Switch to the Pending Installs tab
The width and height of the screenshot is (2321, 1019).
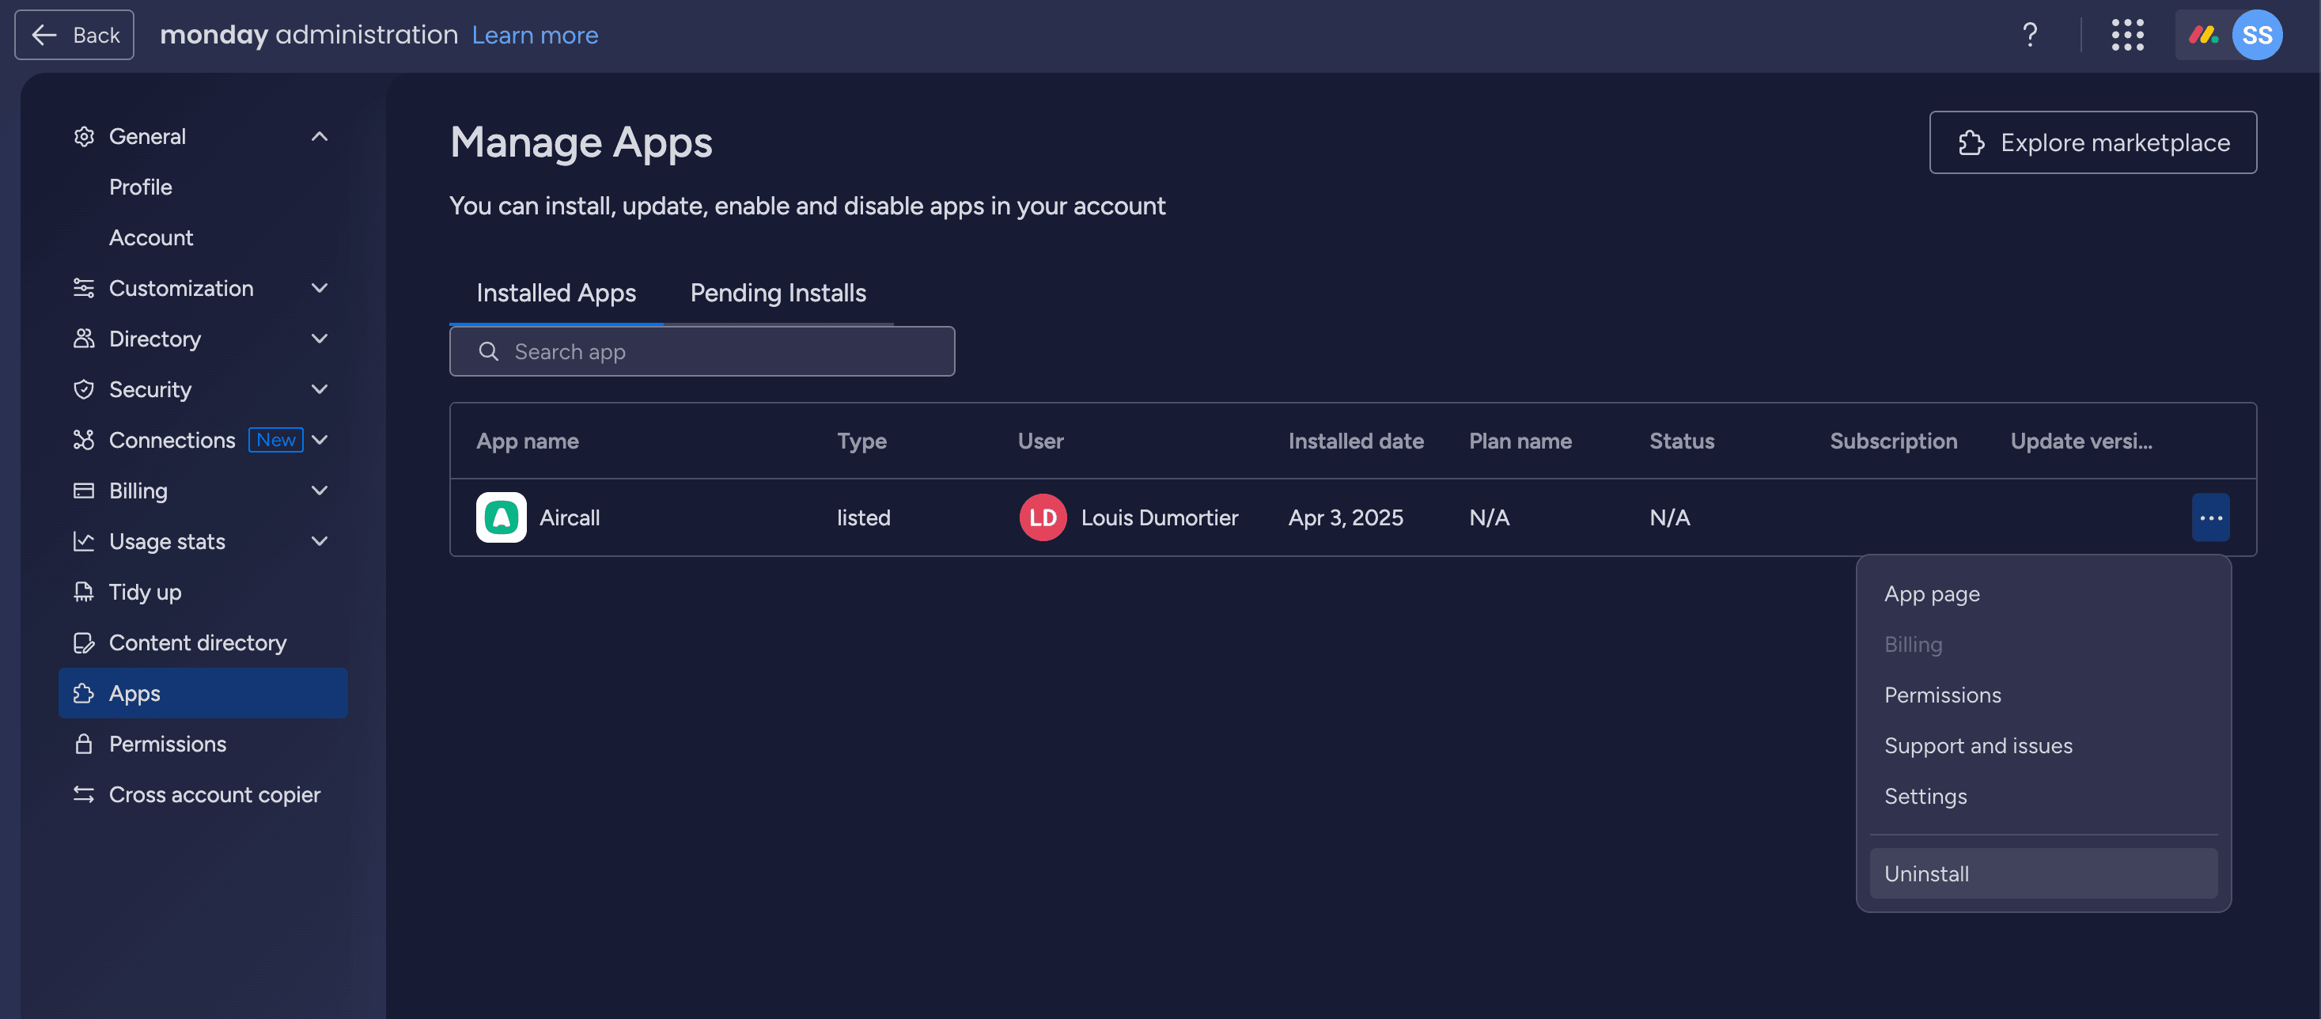click(778, 293)
